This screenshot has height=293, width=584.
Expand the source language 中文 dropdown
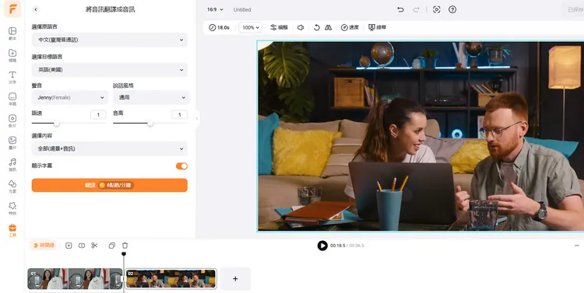tap(110, 40)
